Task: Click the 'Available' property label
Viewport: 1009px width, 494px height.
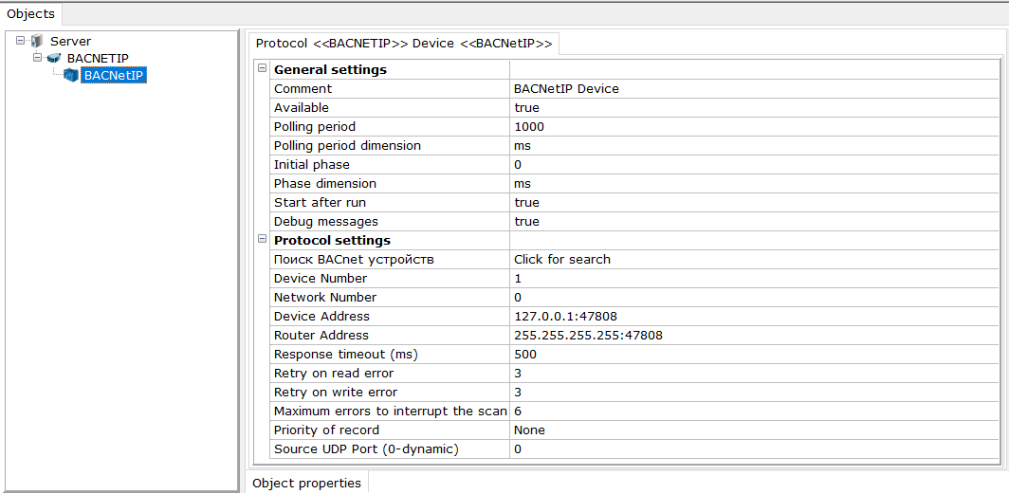Action: click(302, 108)
